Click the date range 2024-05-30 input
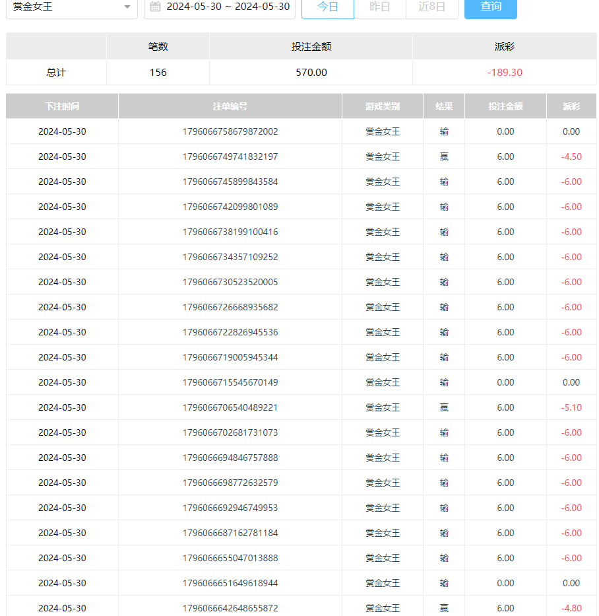The height and width of the screenshot is (616, 599). pyautogui.click(x=228, y=7)
